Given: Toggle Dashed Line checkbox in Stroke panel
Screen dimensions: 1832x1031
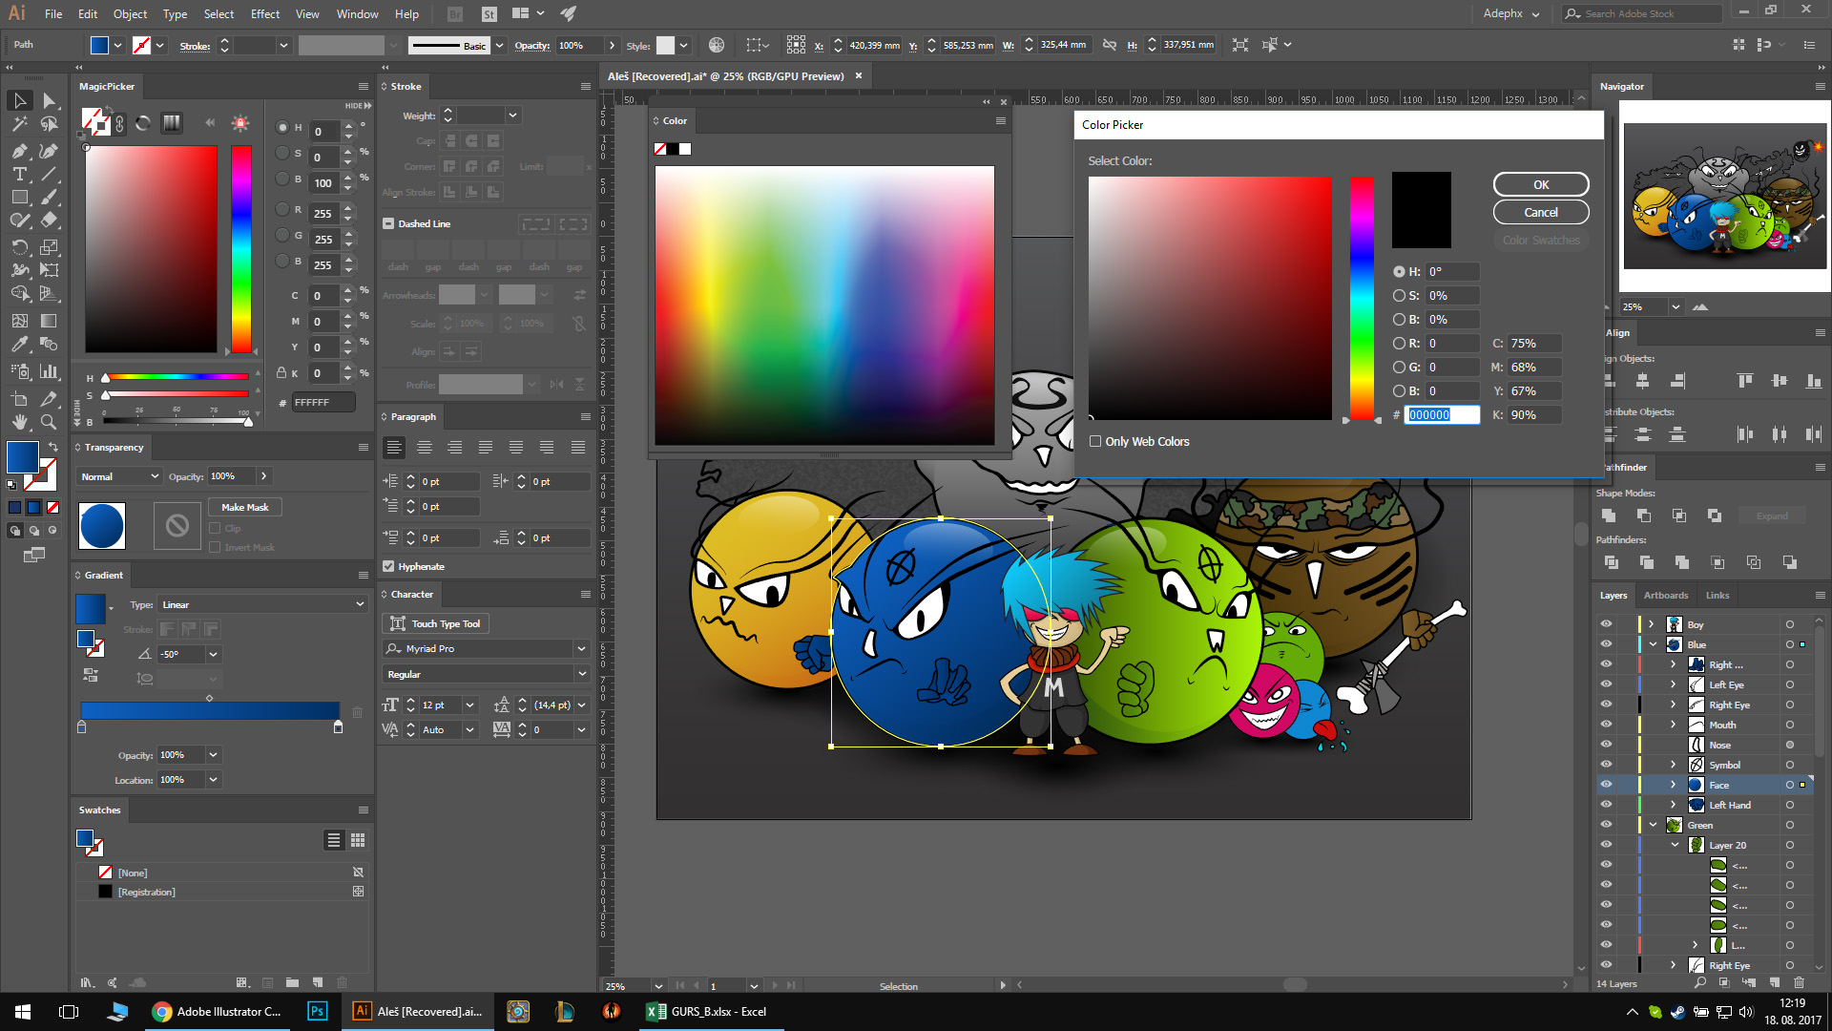Looking at the screenshot, I should tap(388, 222).
